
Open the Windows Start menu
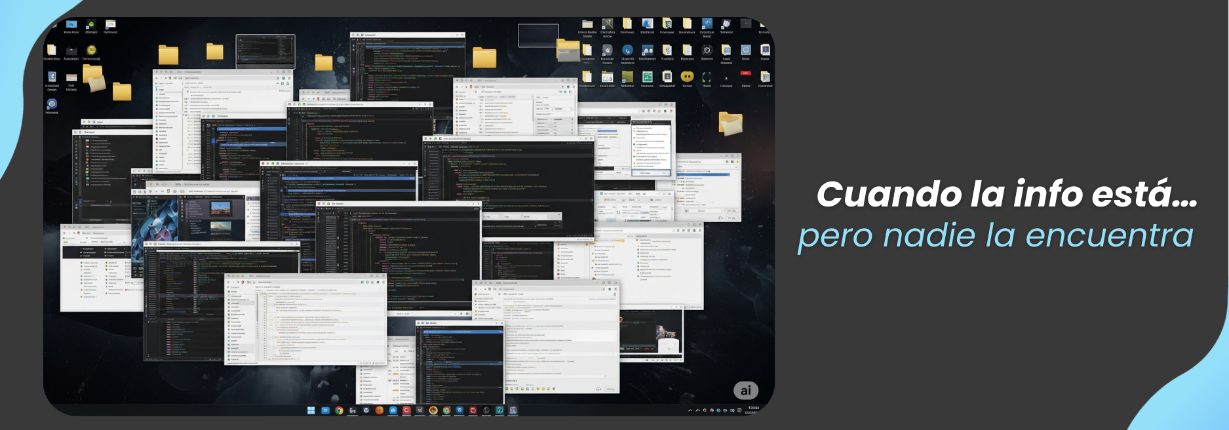tap(311, 410)
